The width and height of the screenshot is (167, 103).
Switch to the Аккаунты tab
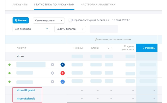click(20, 4)
